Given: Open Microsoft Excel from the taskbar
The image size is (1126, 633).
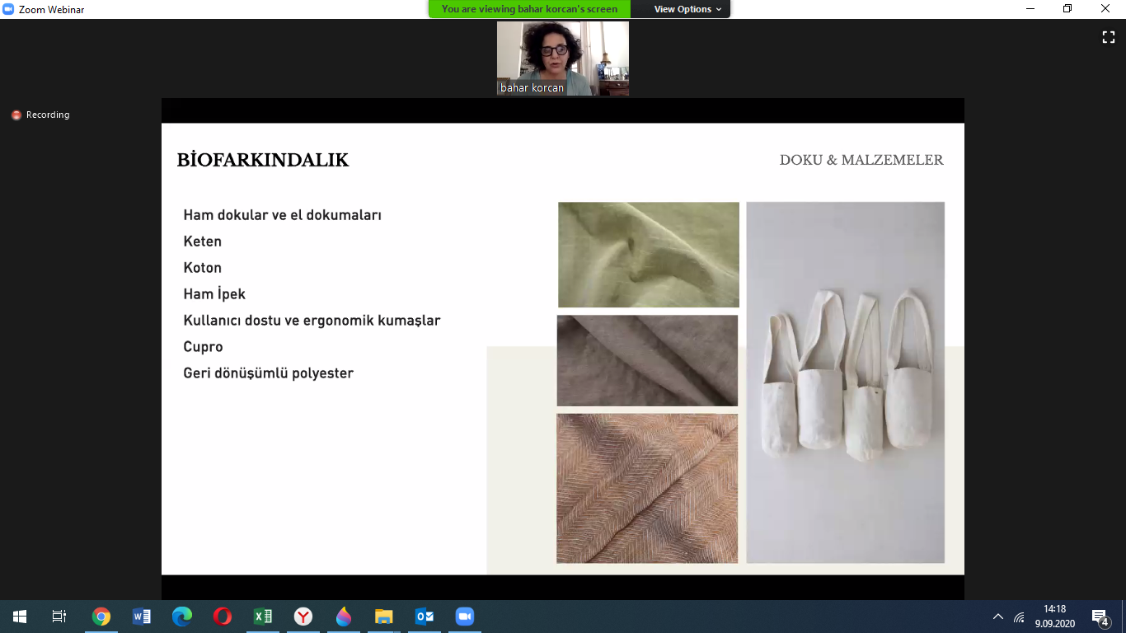Looking at the screenshot, I should [263, 617].
